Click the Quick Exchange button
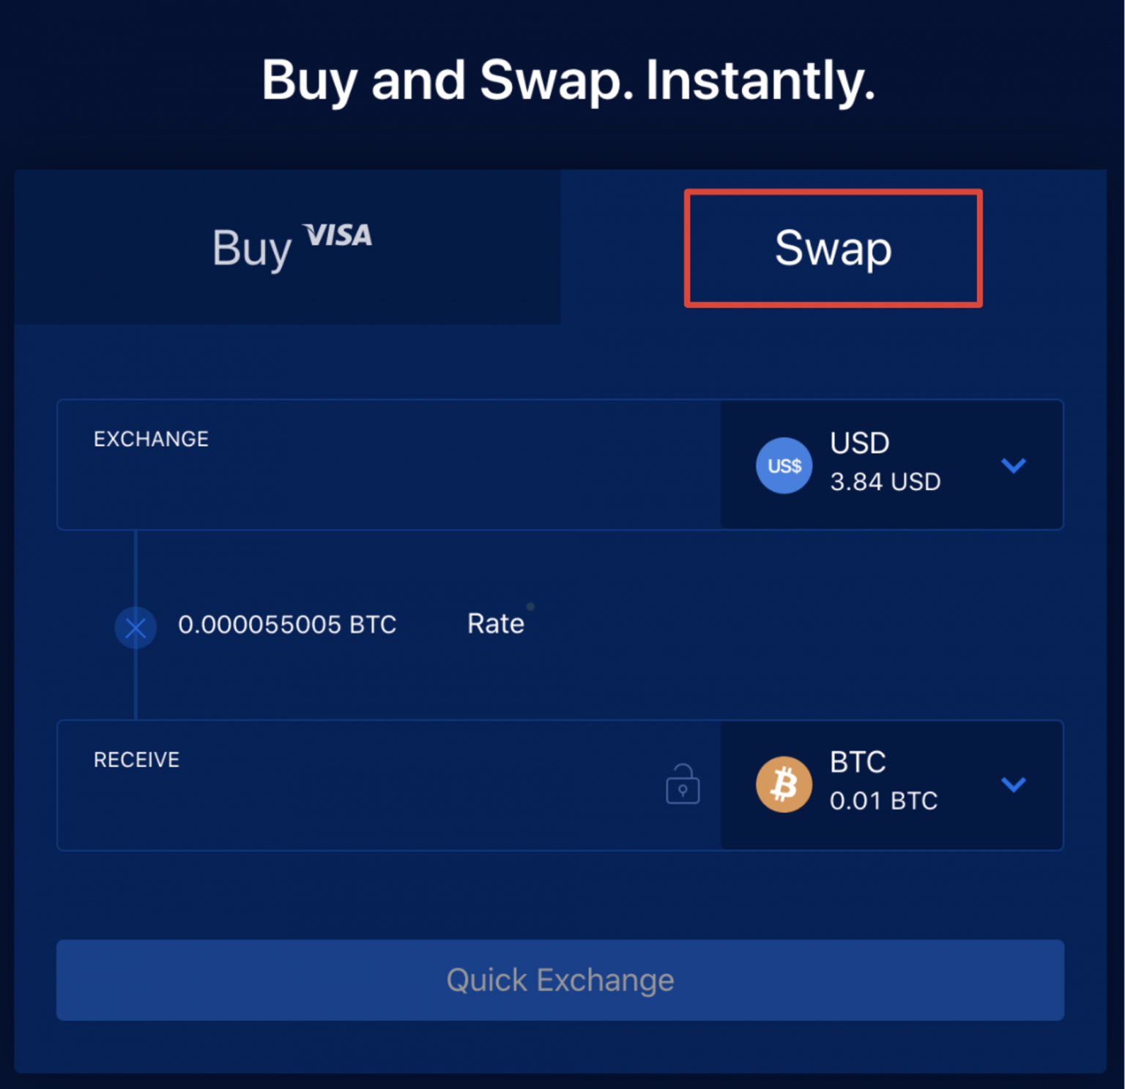 [560, 980]
